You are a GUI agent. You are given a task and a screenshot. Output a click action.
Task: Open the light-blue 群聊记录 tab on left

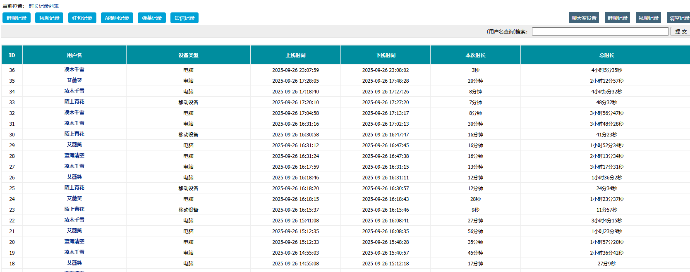[x=17, y=18]
